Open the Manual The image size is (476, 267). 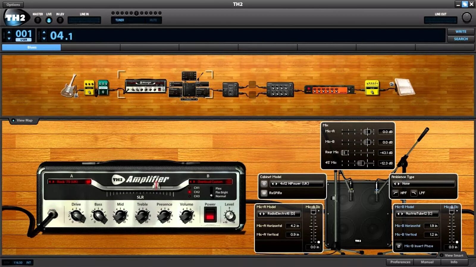[427, 262]
